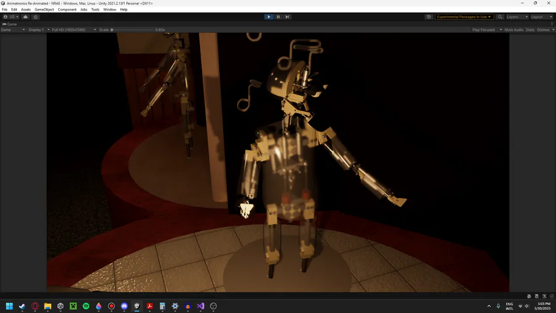
Task: Open the Experimental Packages In Use dropdown
Action: [x=464, y=17]
